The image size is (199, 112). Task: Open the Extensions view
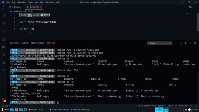(3, 39)
